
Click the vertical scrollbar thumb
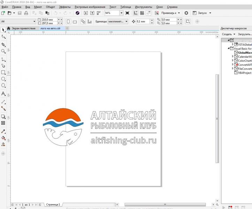[217, 118]
